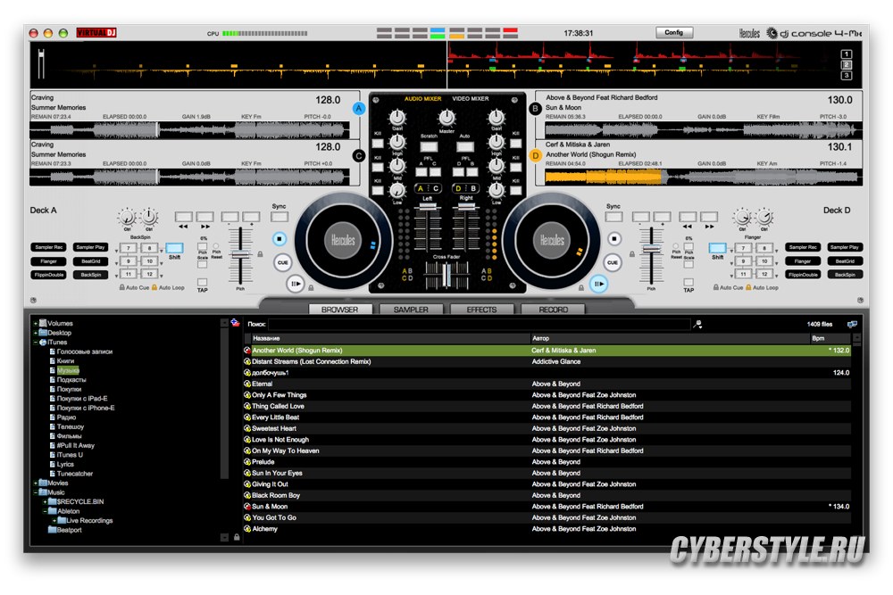Click the Deck D Auto Cue lock icon

(716, 287)
